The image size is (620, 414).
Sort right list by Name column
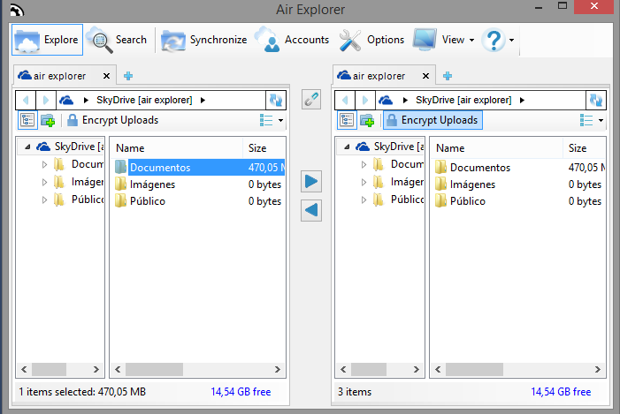click(x=497, y=148)
